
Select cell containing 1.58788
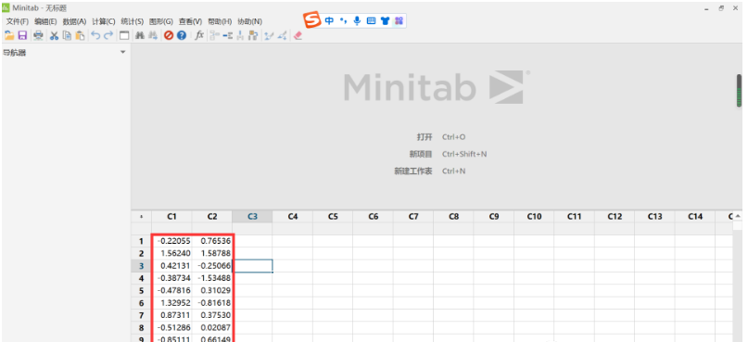[212, 253]
